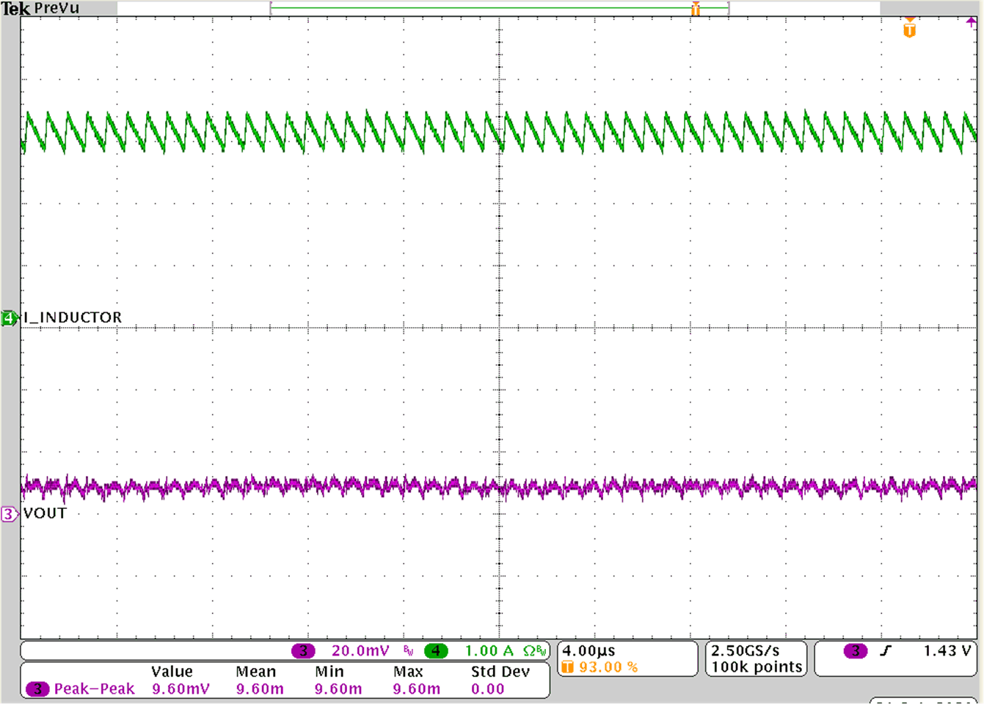Click the orange T marker inside the graticule
The image size is (984, 704).
908,29
